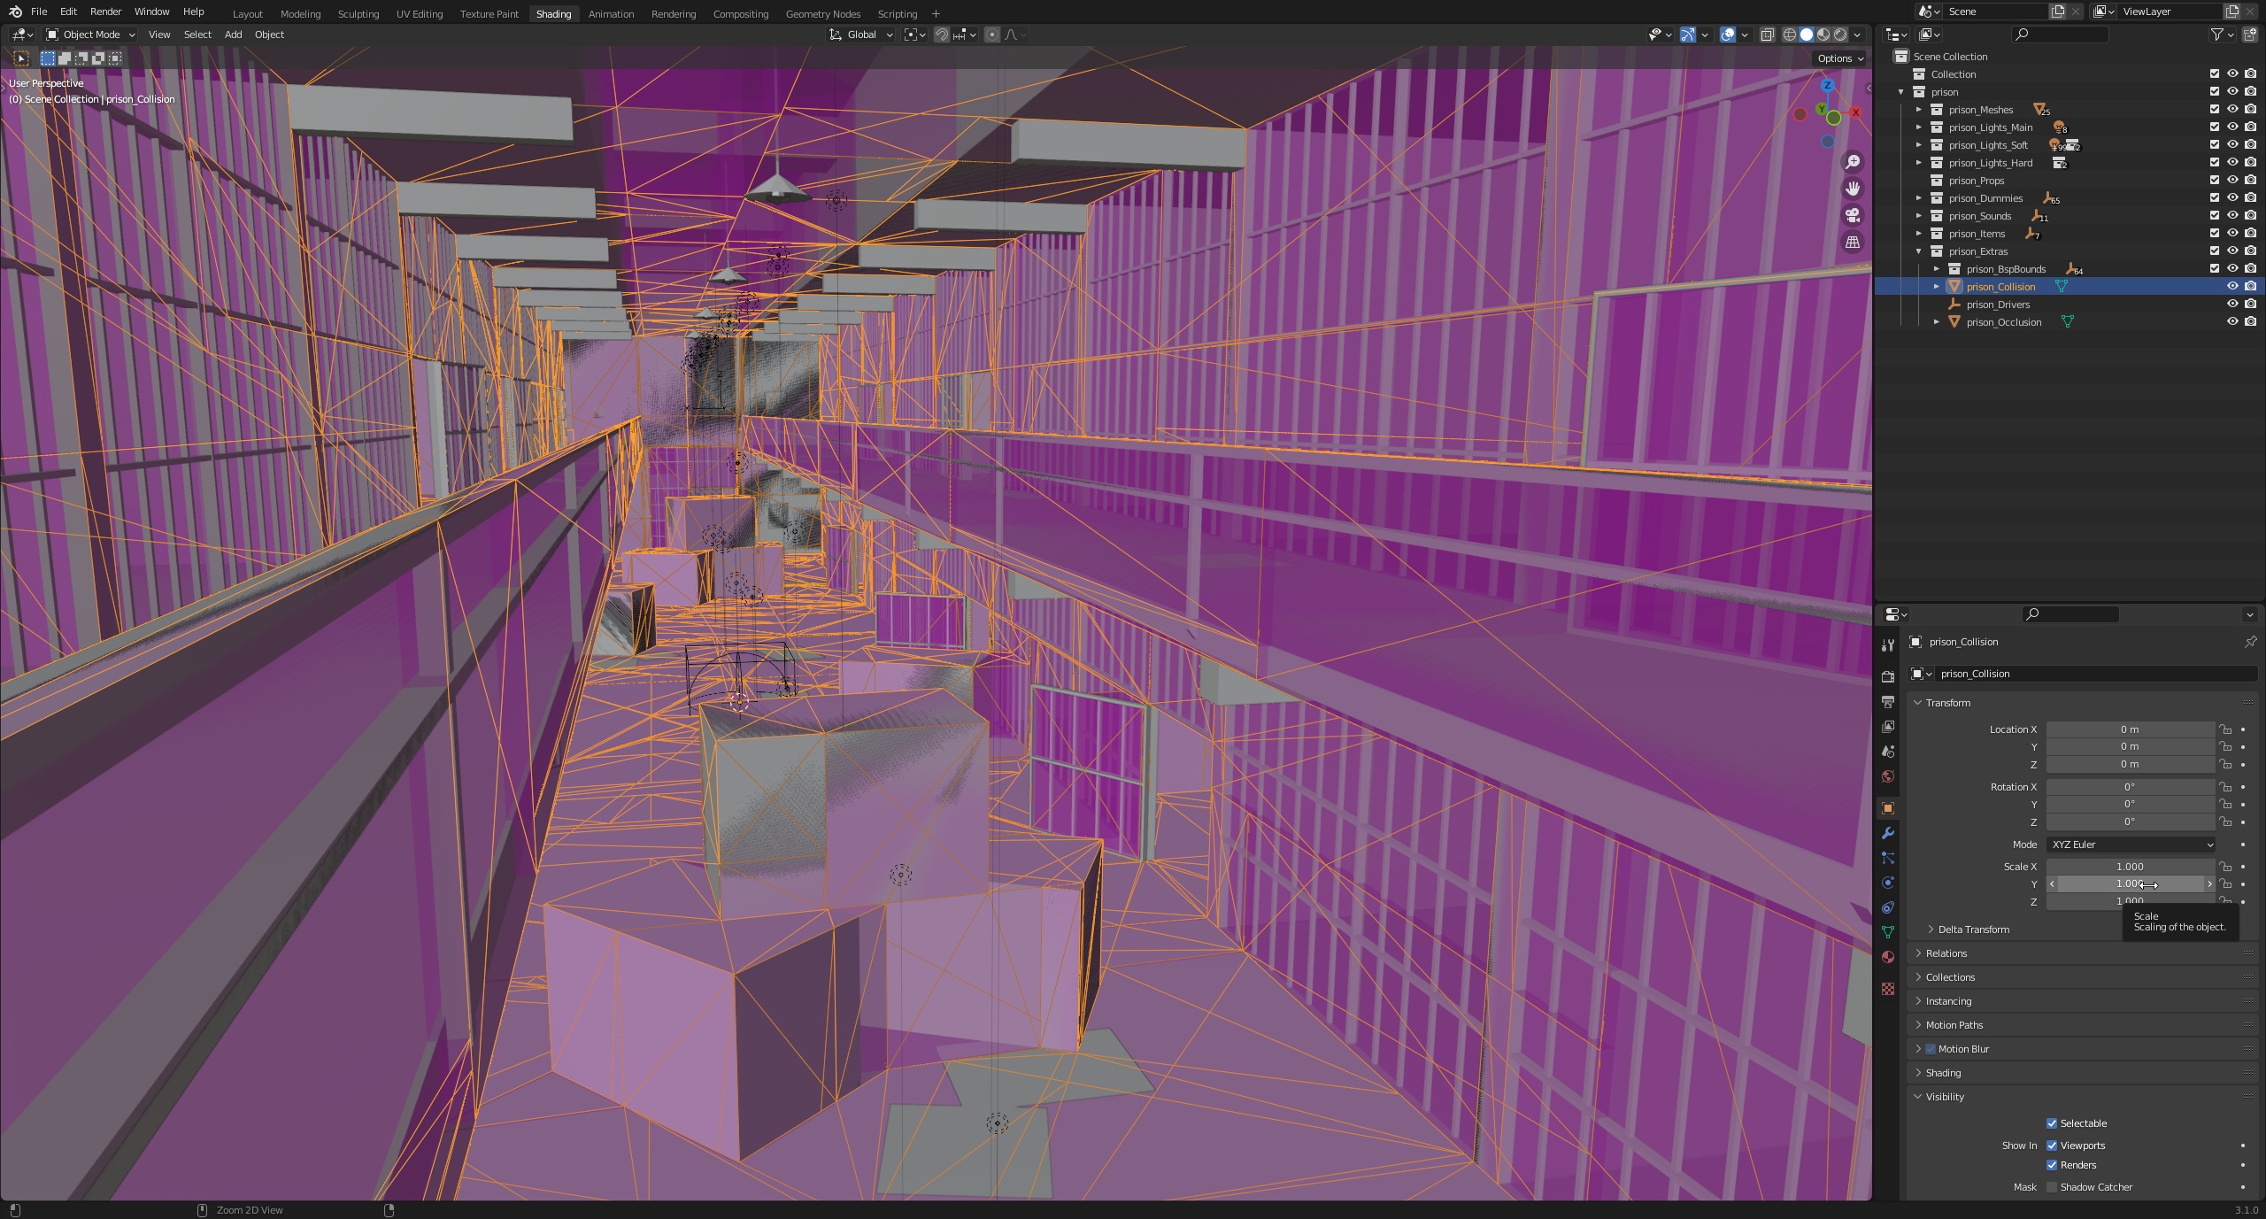The height and width of the screenshot is (1219, 2266).
Task: Exclude prison_Sounds collection via its checkbox
Action: pos(2215,215)
